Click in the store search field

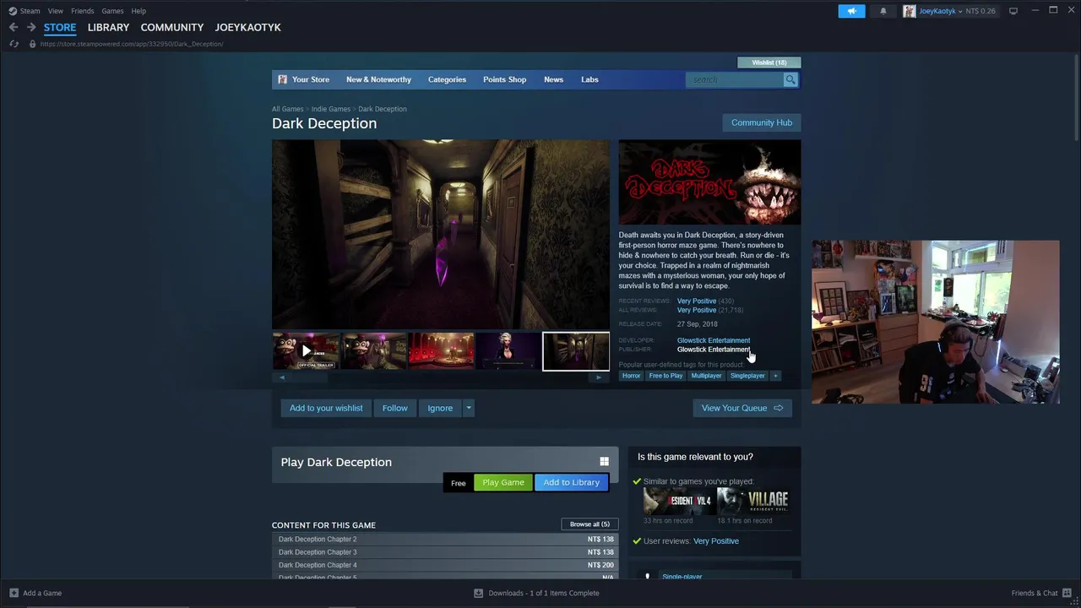pyautogui.click(x=735, y=79)
